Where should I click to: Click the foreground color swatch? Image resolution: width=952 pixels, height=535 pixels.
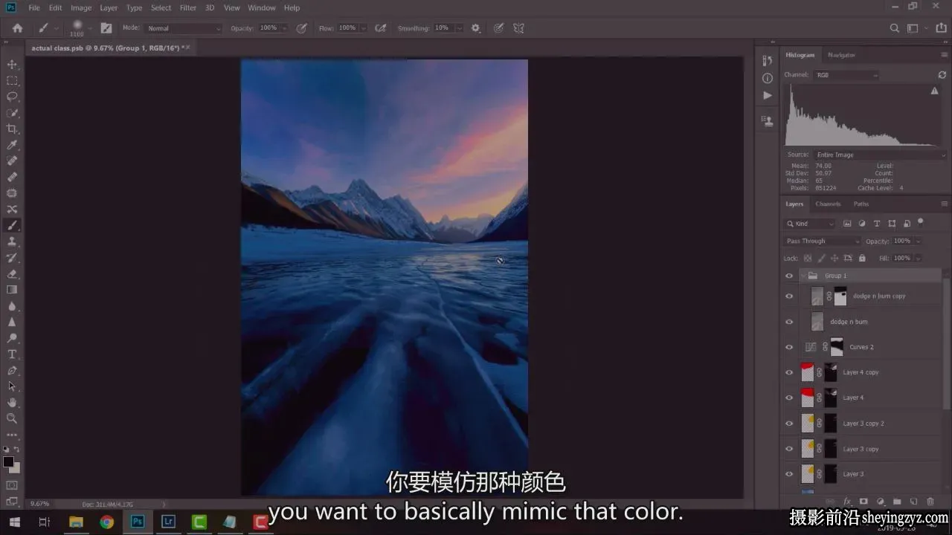tap(8, 461)
